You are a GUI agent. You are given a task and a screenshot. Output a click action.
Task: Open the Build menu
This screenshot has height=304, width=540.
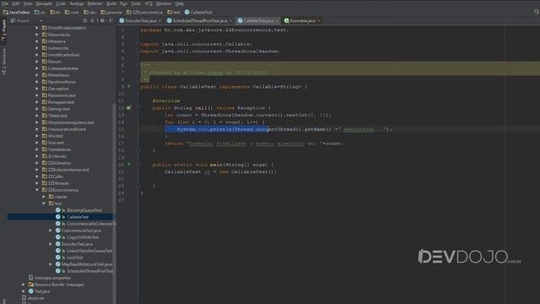(x=111, y=3)
